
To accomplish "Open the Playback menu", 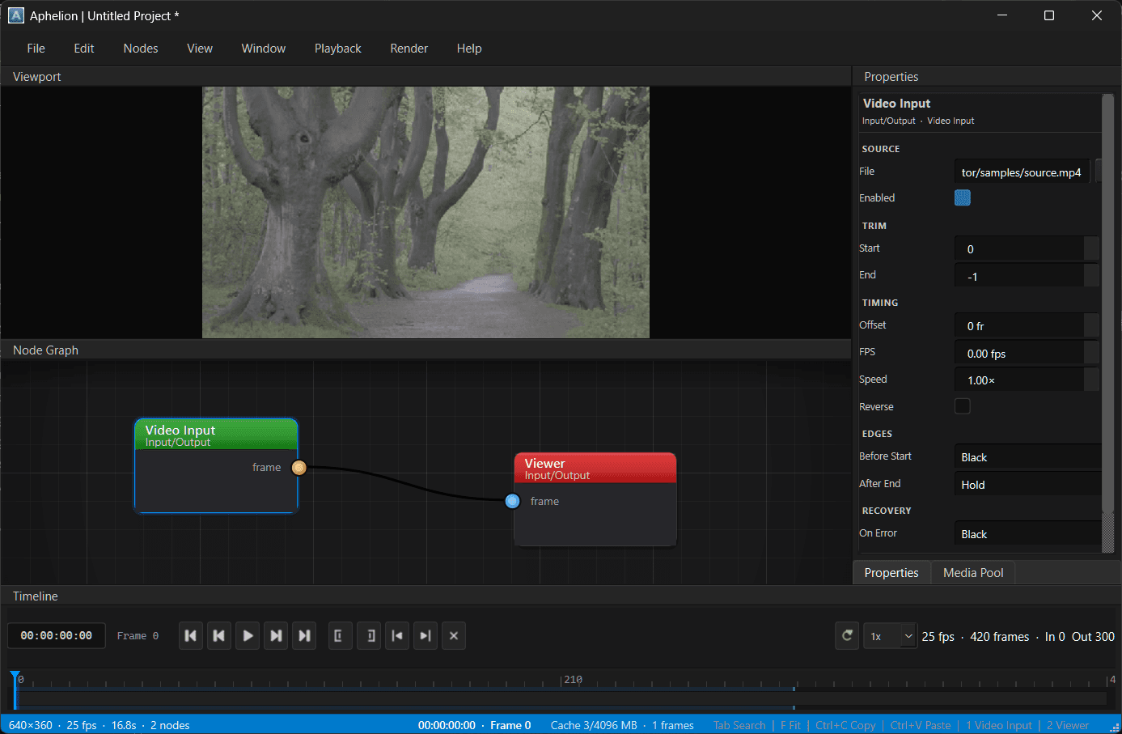I will click(338, 49).
